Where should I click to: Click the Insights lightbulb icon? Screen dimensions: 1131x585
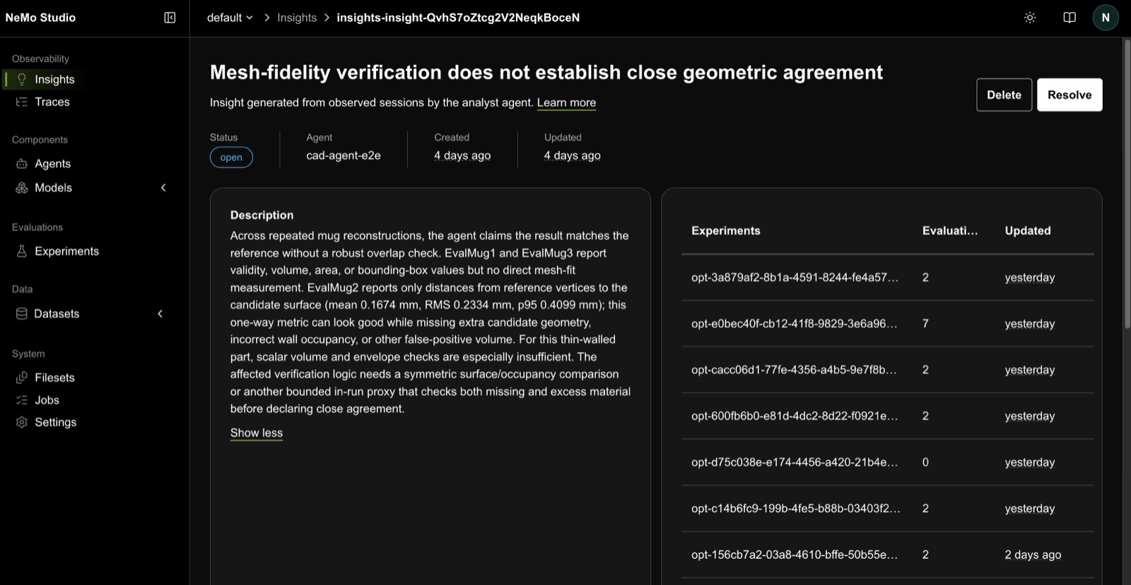[x=22, y=79]
